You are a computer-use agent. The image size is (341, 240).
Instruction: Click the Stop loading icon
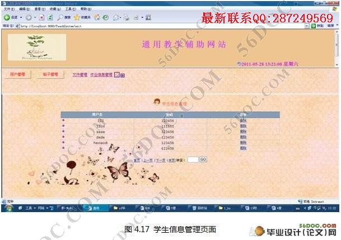(x=41, y=17)
